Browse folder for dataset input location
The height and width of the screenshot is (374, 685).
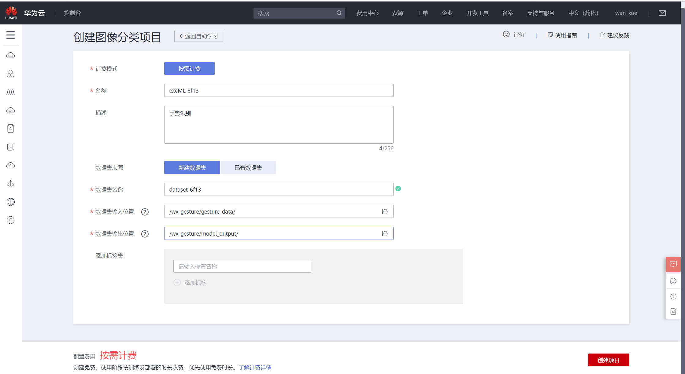pyautogui.click(x=385, y=211)
